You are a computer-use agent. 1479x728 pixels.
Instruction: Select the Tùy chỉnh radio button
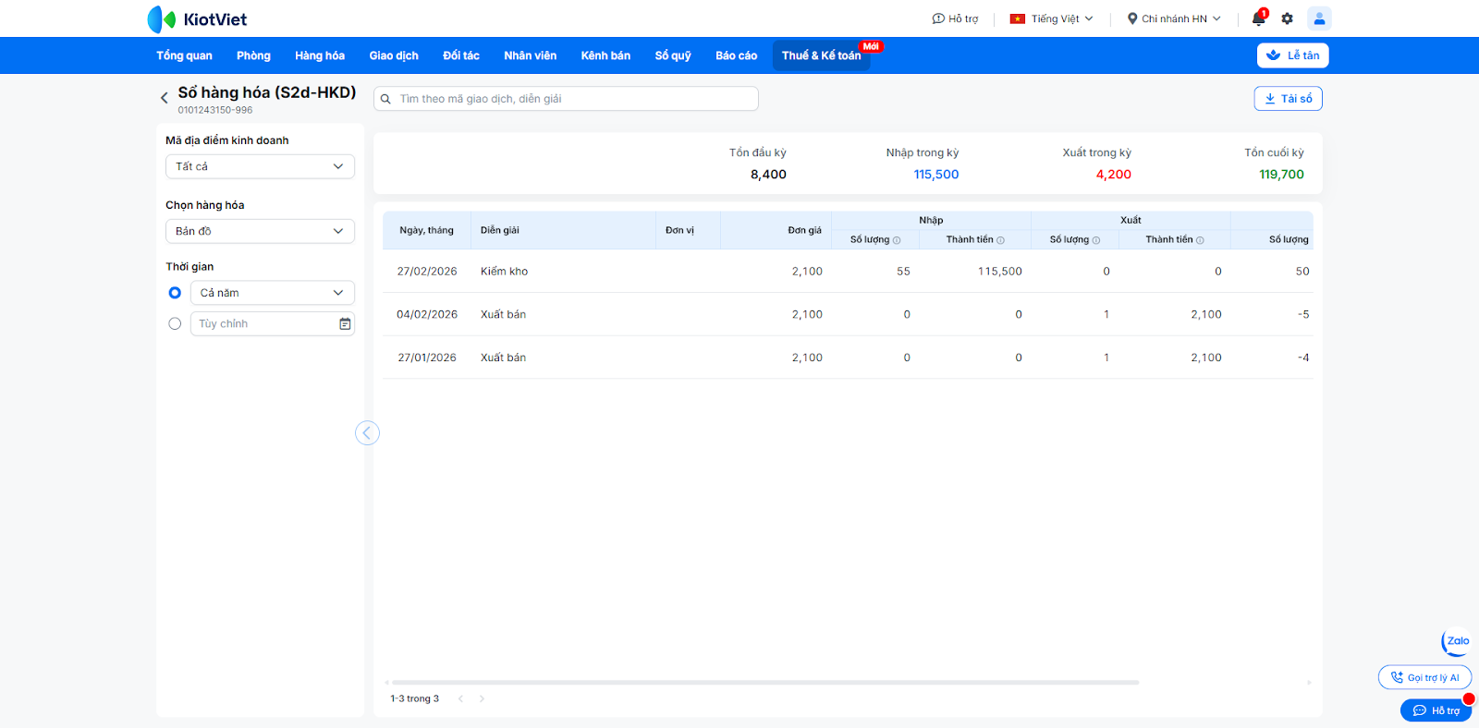[175, 324]
